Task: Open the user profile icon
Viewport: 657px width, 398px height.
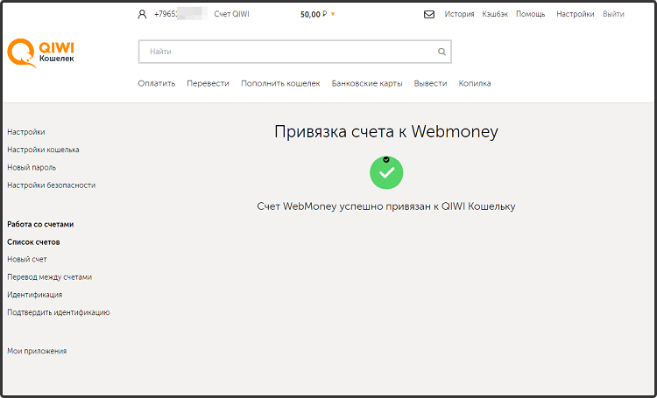Action: pos(143,14)
